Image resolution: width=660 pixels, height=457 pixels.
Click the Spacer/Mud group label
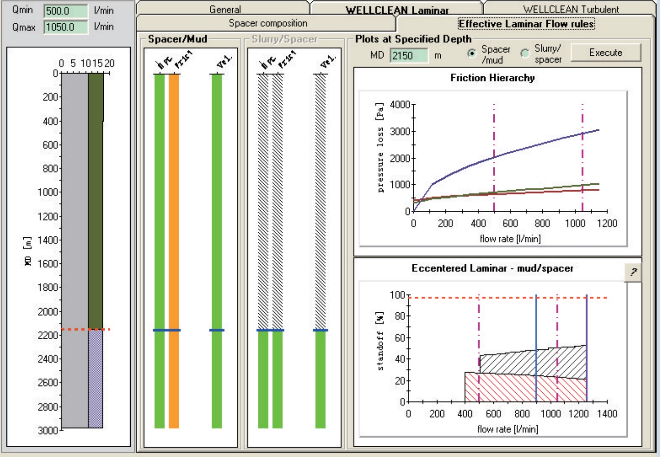point(177,40)
